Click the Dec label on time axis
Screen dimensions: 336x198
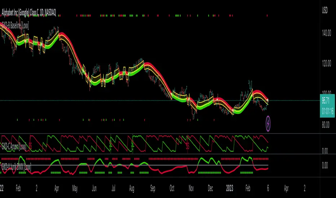pos(211,188)
